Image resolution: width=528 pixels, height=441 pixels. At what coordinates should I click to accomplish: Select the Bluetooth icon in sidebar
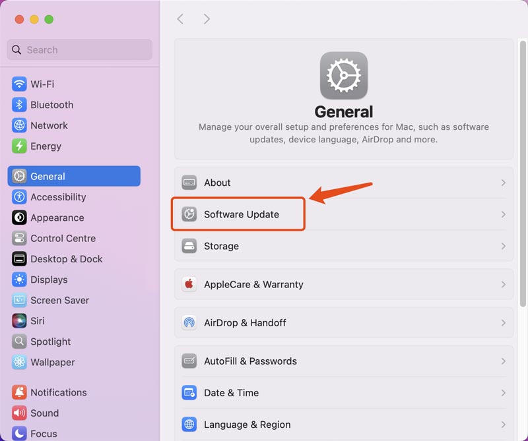coord(19,105)
